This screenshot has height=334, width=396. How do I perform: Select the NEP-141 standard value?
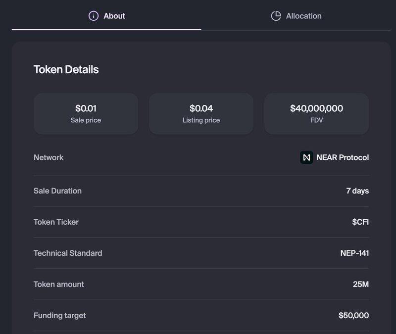(x=354, y=253)
